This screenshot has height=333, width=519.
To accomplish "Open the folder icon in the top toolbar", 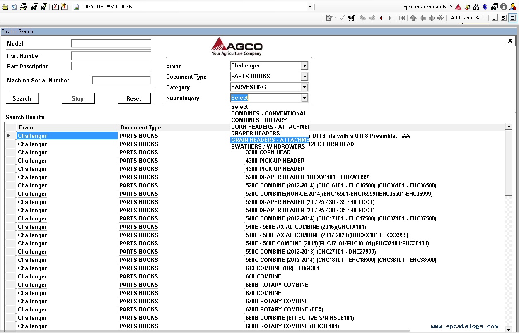I will [x=5, y=7].
